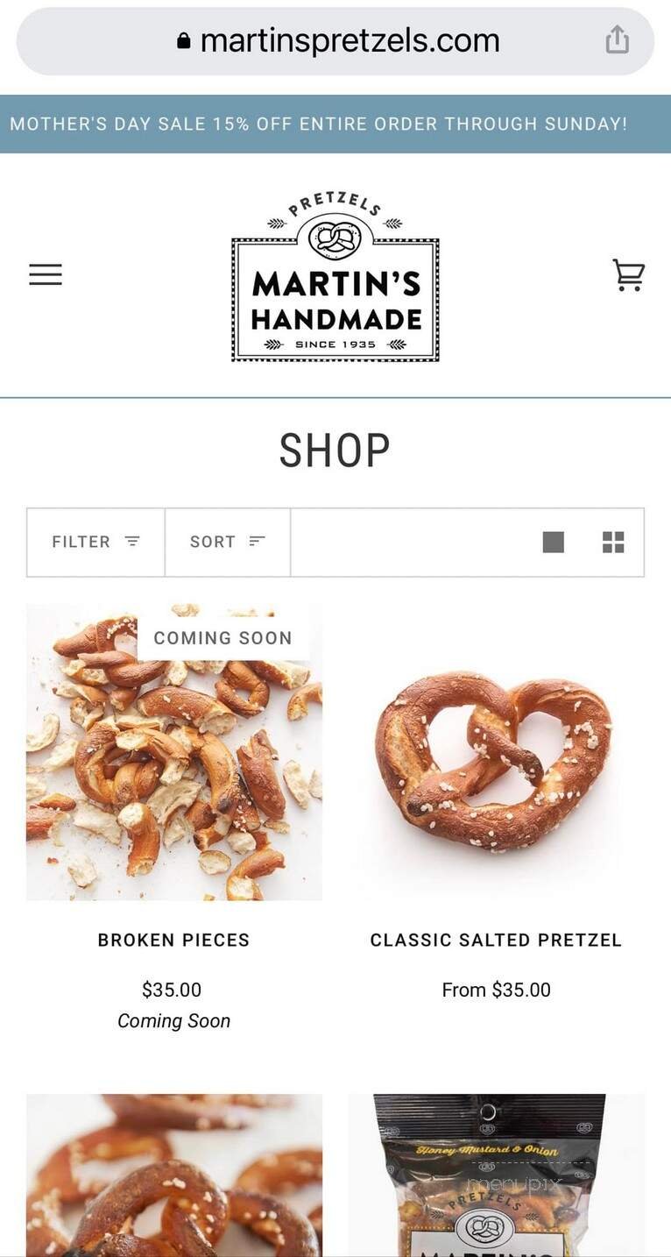Click the Broken Pieces product image
This screenshot has height=1257, width=671.
tap(174, 752)
